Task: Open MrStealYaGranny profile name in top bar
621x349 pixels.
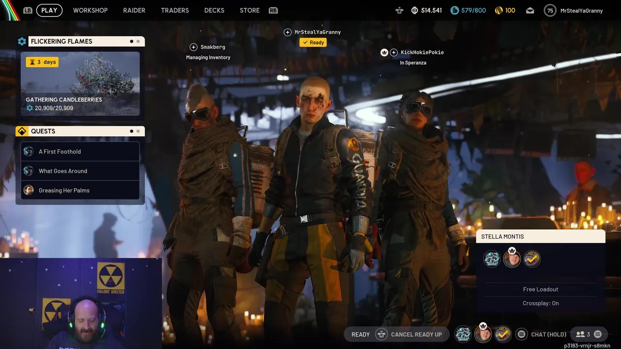Action: (581, 10)
